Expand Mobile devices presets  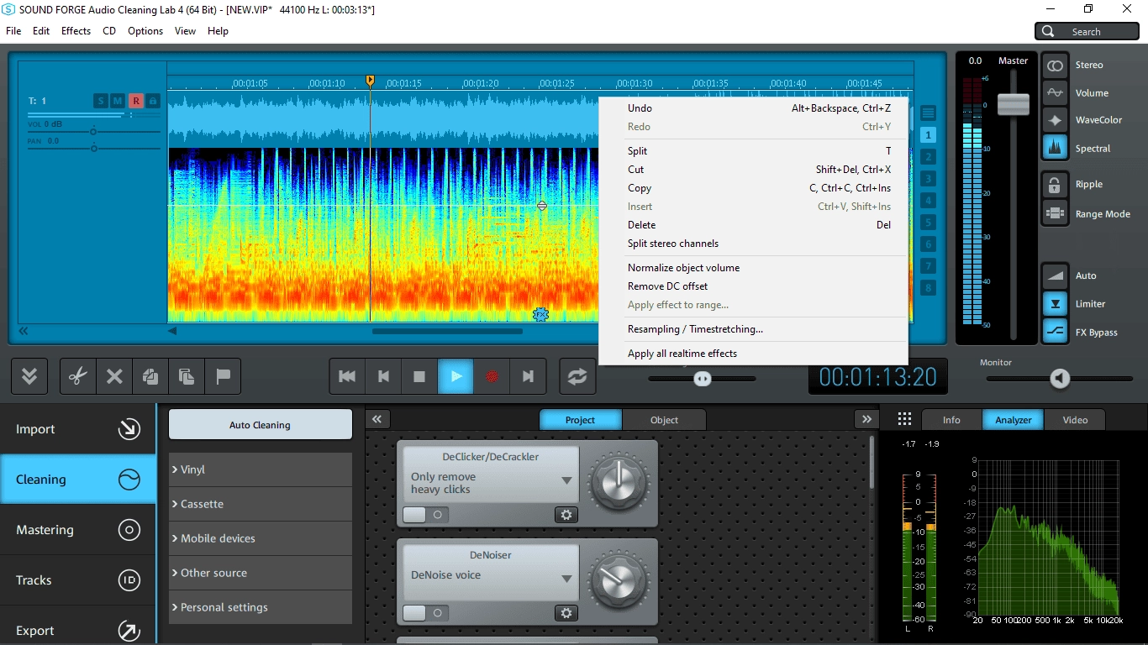coord(261,538)
